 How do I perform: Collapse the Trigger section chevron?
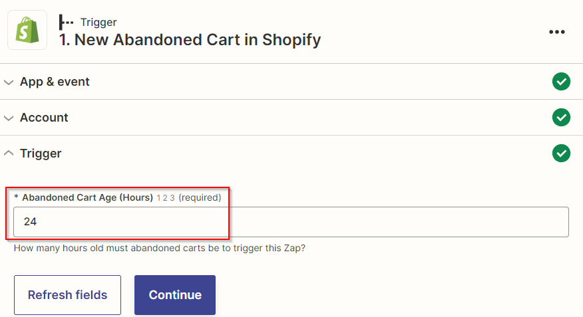coord(9,153)
